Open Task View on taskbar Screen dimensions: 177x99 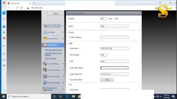coord(61,97)
